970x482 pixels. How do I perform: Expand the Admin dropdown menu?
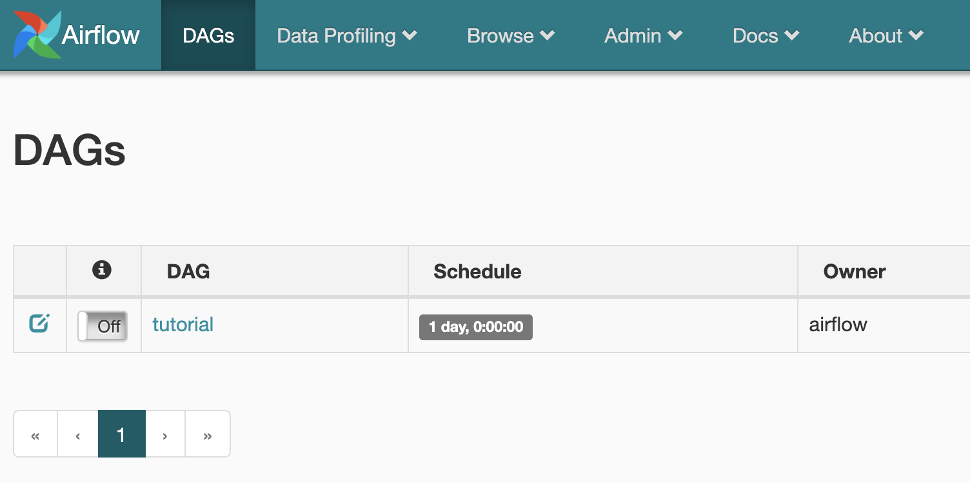(x=644, y=35)
